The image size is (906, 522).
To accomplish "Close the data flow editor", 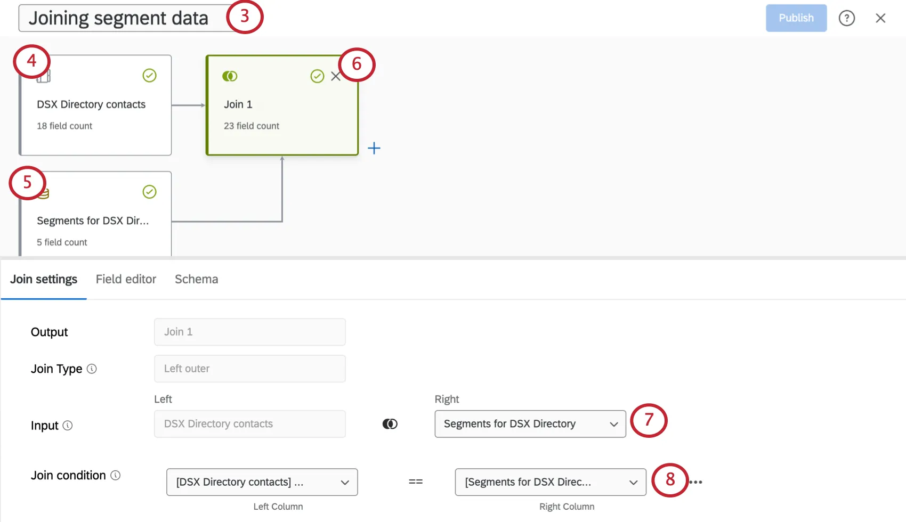I will pyautogui.click(x=880, y=18).
